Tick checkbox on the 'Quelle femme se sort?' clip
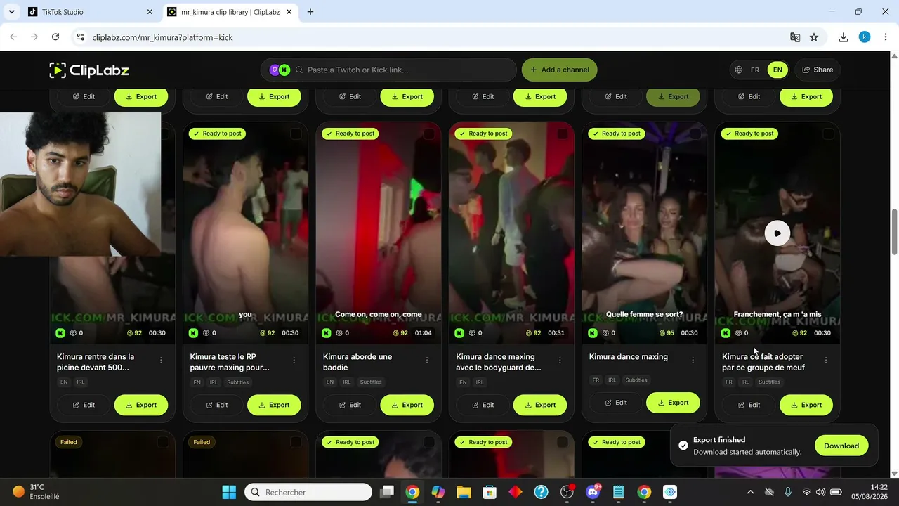Screen dimensions: 899x506 point(695,134)
